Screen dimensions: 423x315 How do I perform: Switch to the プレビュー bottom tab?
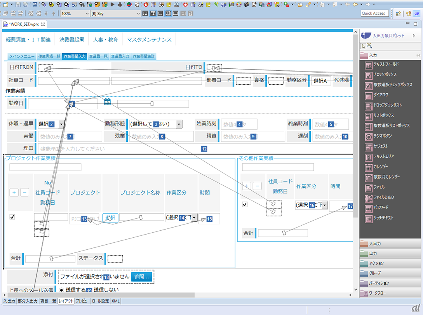pyautogui.click(x=82, y=301)
